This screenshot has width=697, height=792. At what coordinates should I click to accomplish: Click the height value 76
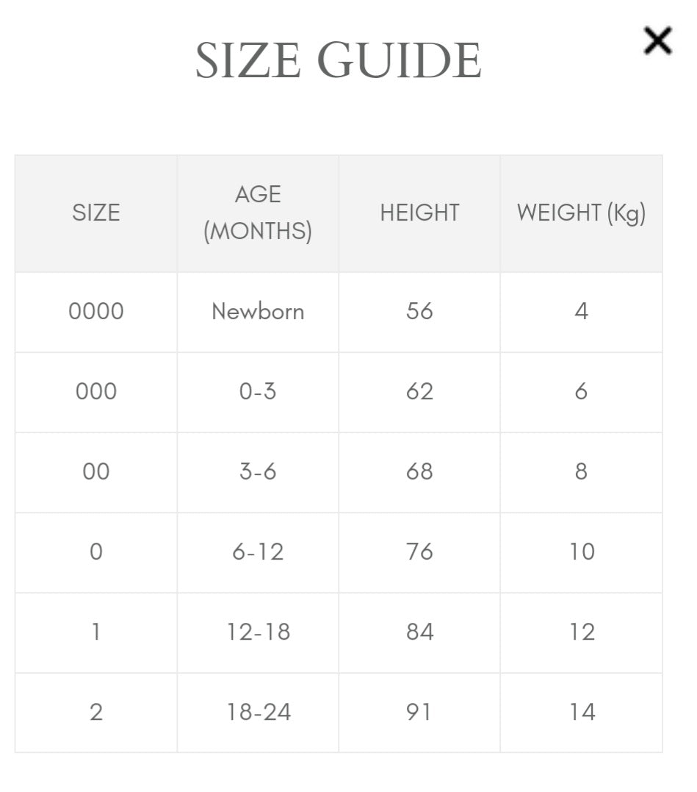point(419,552)
